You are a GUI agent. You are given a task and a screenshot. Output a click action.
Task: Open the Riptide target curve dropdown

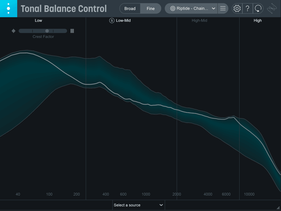pos(191,8)
